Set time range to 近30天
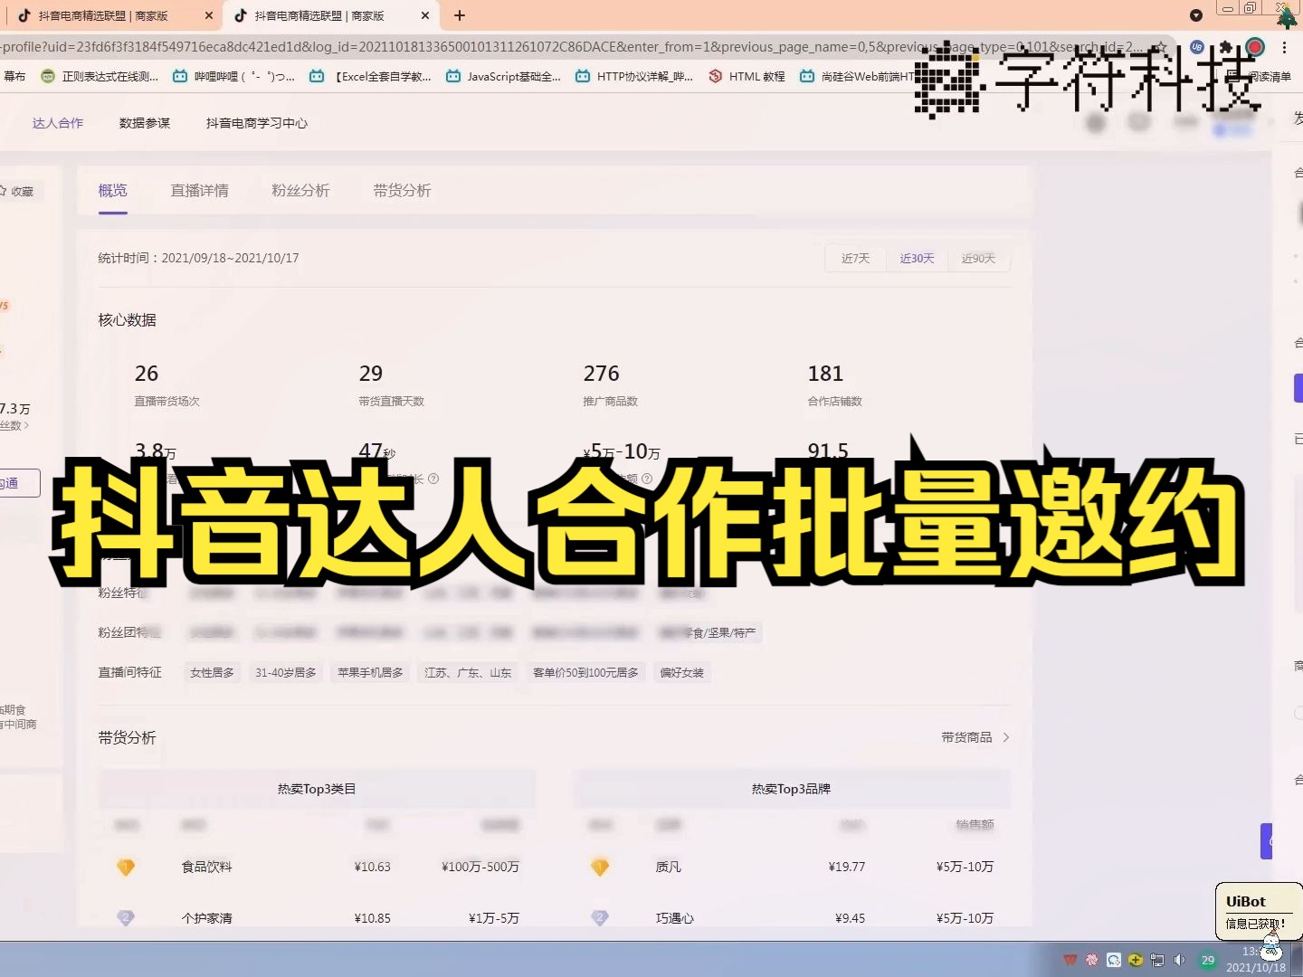The width and height of the screenshot is (1303, 977). (x=918, y=258)
